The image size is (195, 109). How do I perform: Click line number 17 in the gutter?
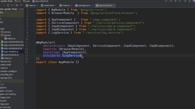[27, 62]
